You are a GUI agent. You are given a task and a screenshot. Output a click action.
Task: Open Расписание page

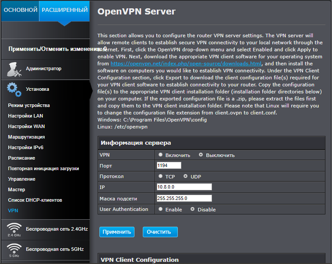click(21, 158)
